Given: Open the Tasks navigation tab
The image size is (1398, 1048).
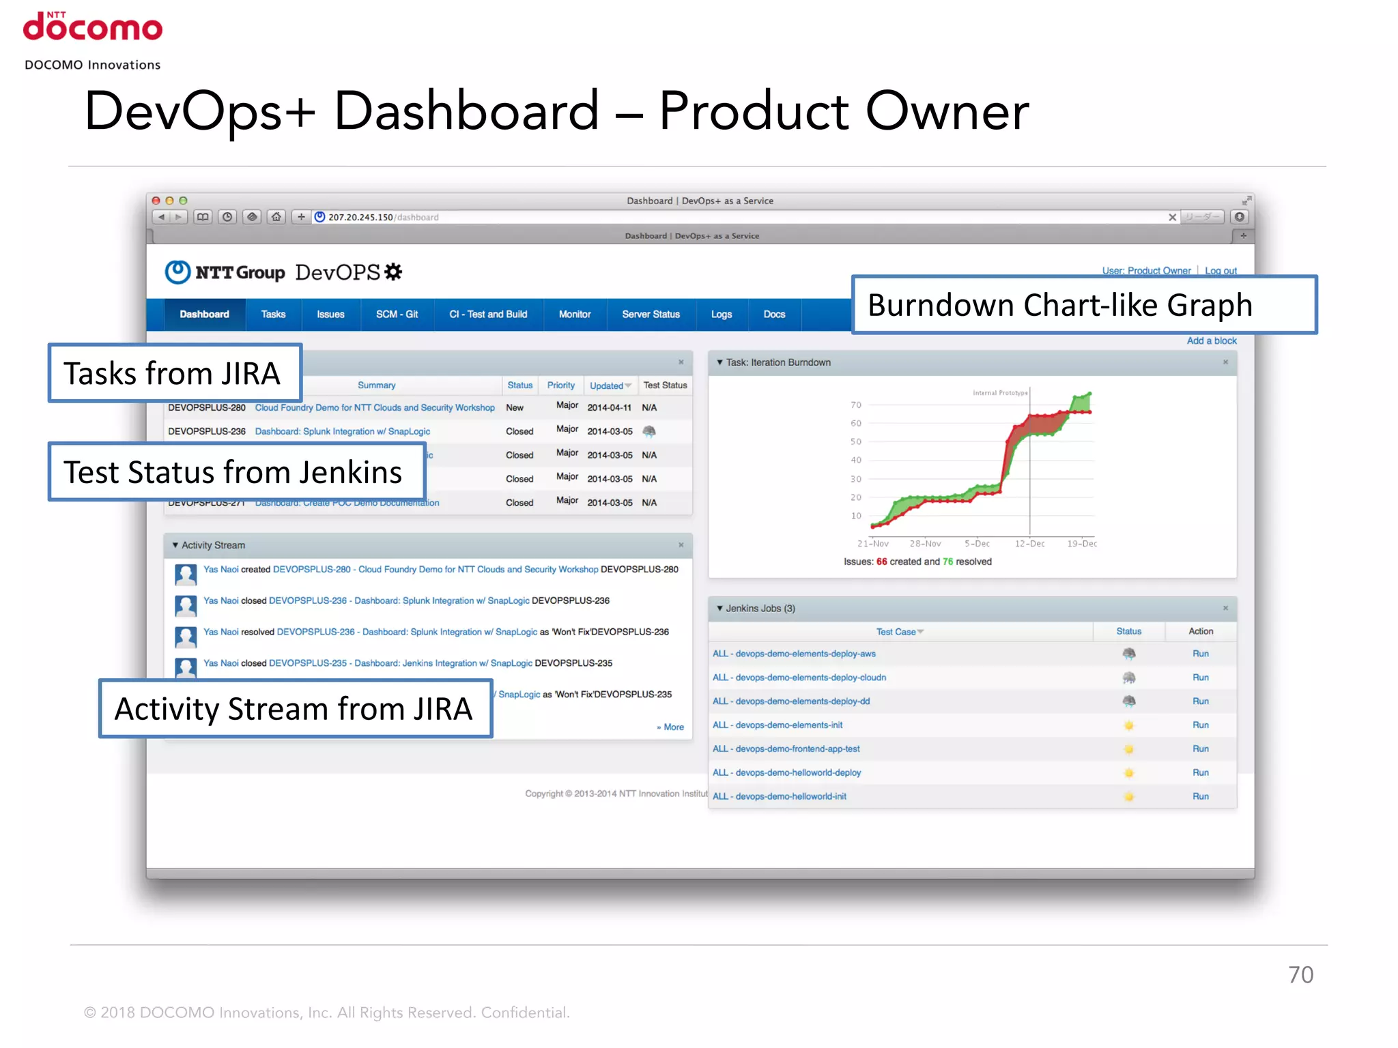Looking at the screenshot, I should click(273, 315).
